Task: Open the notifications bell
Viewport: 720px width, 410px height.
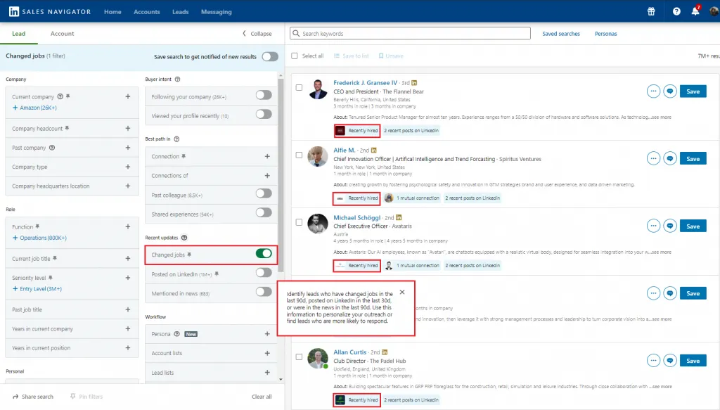Action: [695, 11]
